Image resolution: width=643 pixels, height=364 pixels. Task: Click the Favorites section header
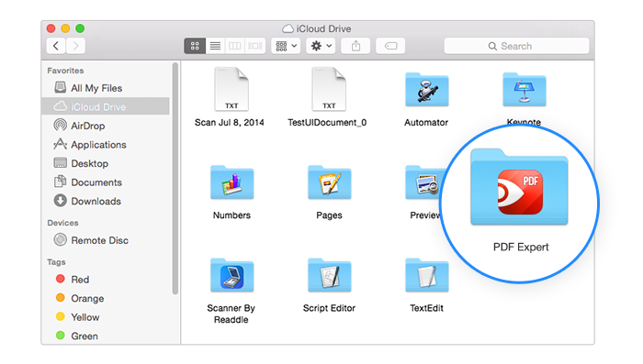pos(65,71)
